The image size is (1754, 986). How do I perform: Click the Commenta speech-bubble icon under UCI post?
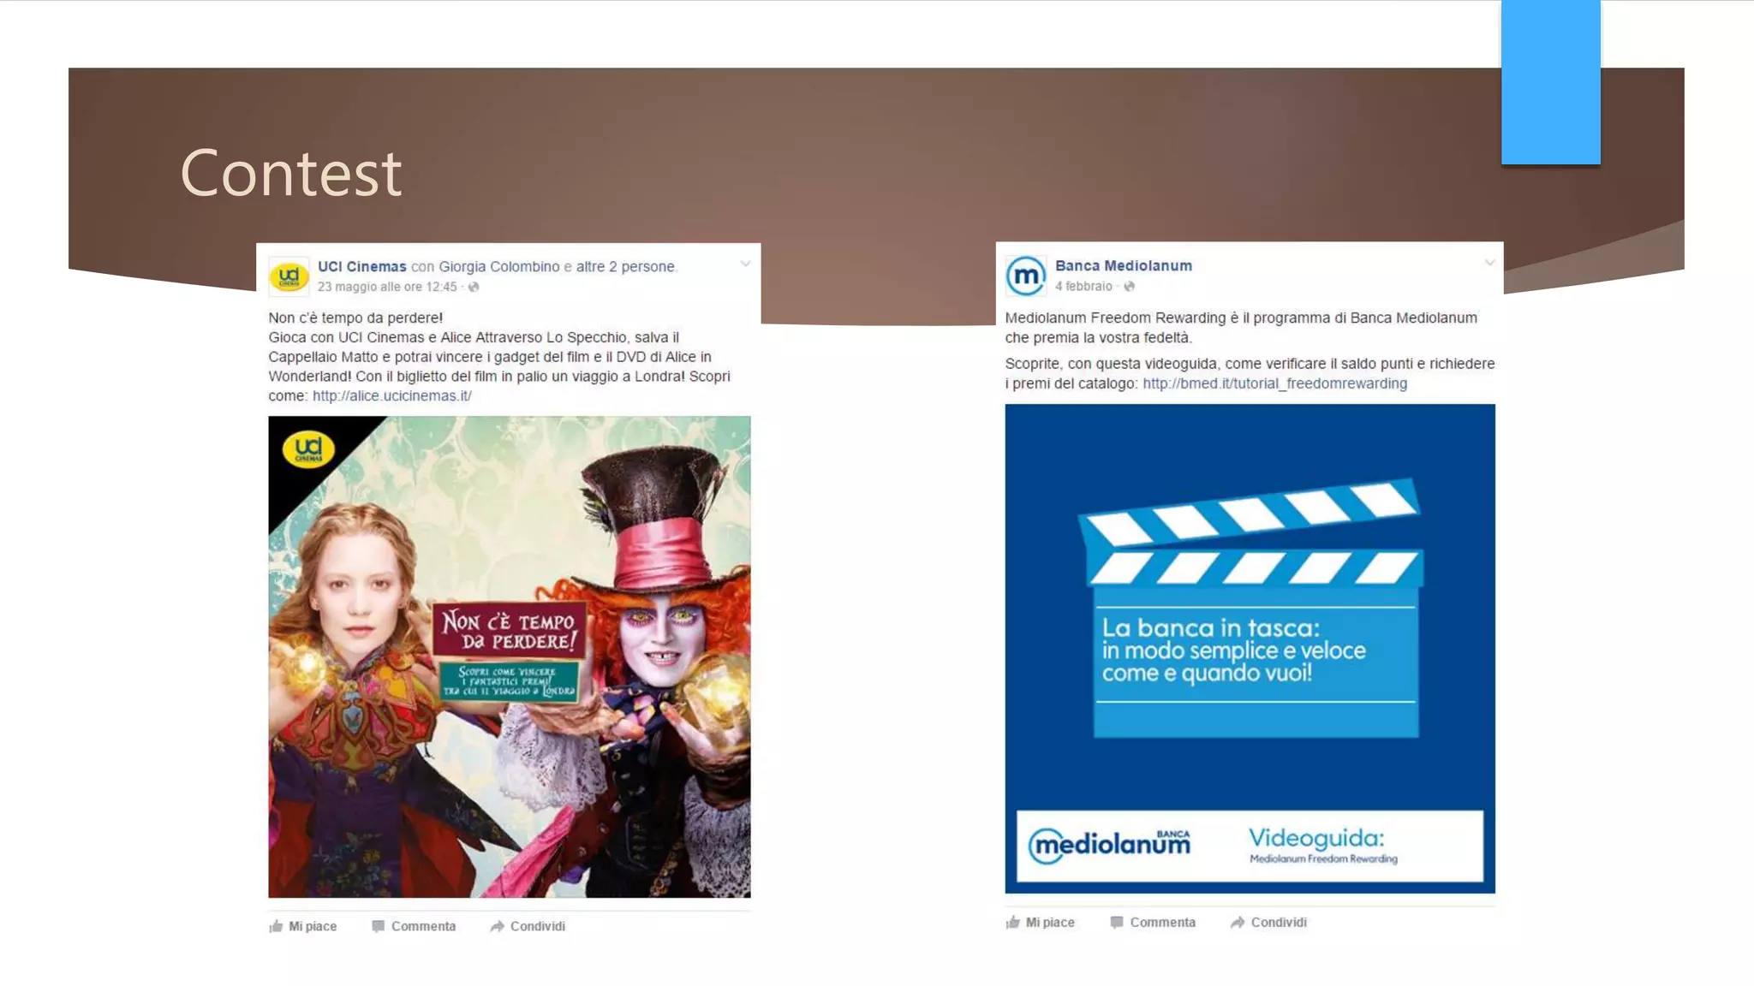click(378, 926)
